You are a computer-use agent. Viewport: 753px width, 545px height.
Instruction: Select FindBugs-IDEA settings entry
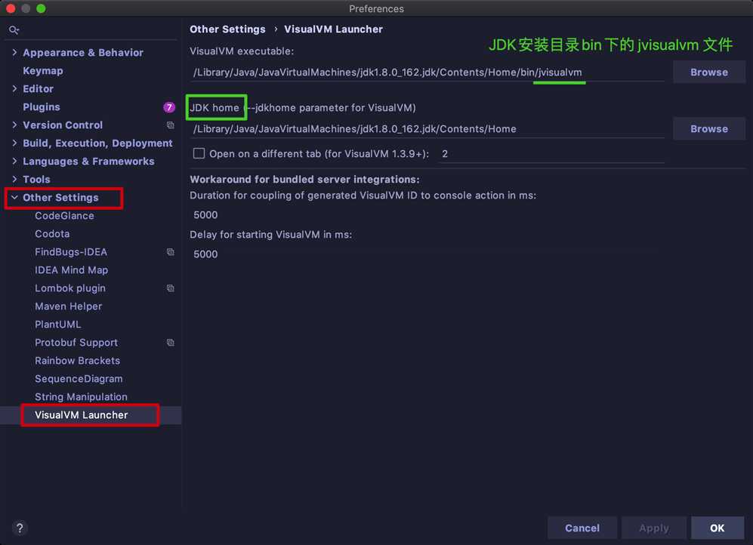71,252
